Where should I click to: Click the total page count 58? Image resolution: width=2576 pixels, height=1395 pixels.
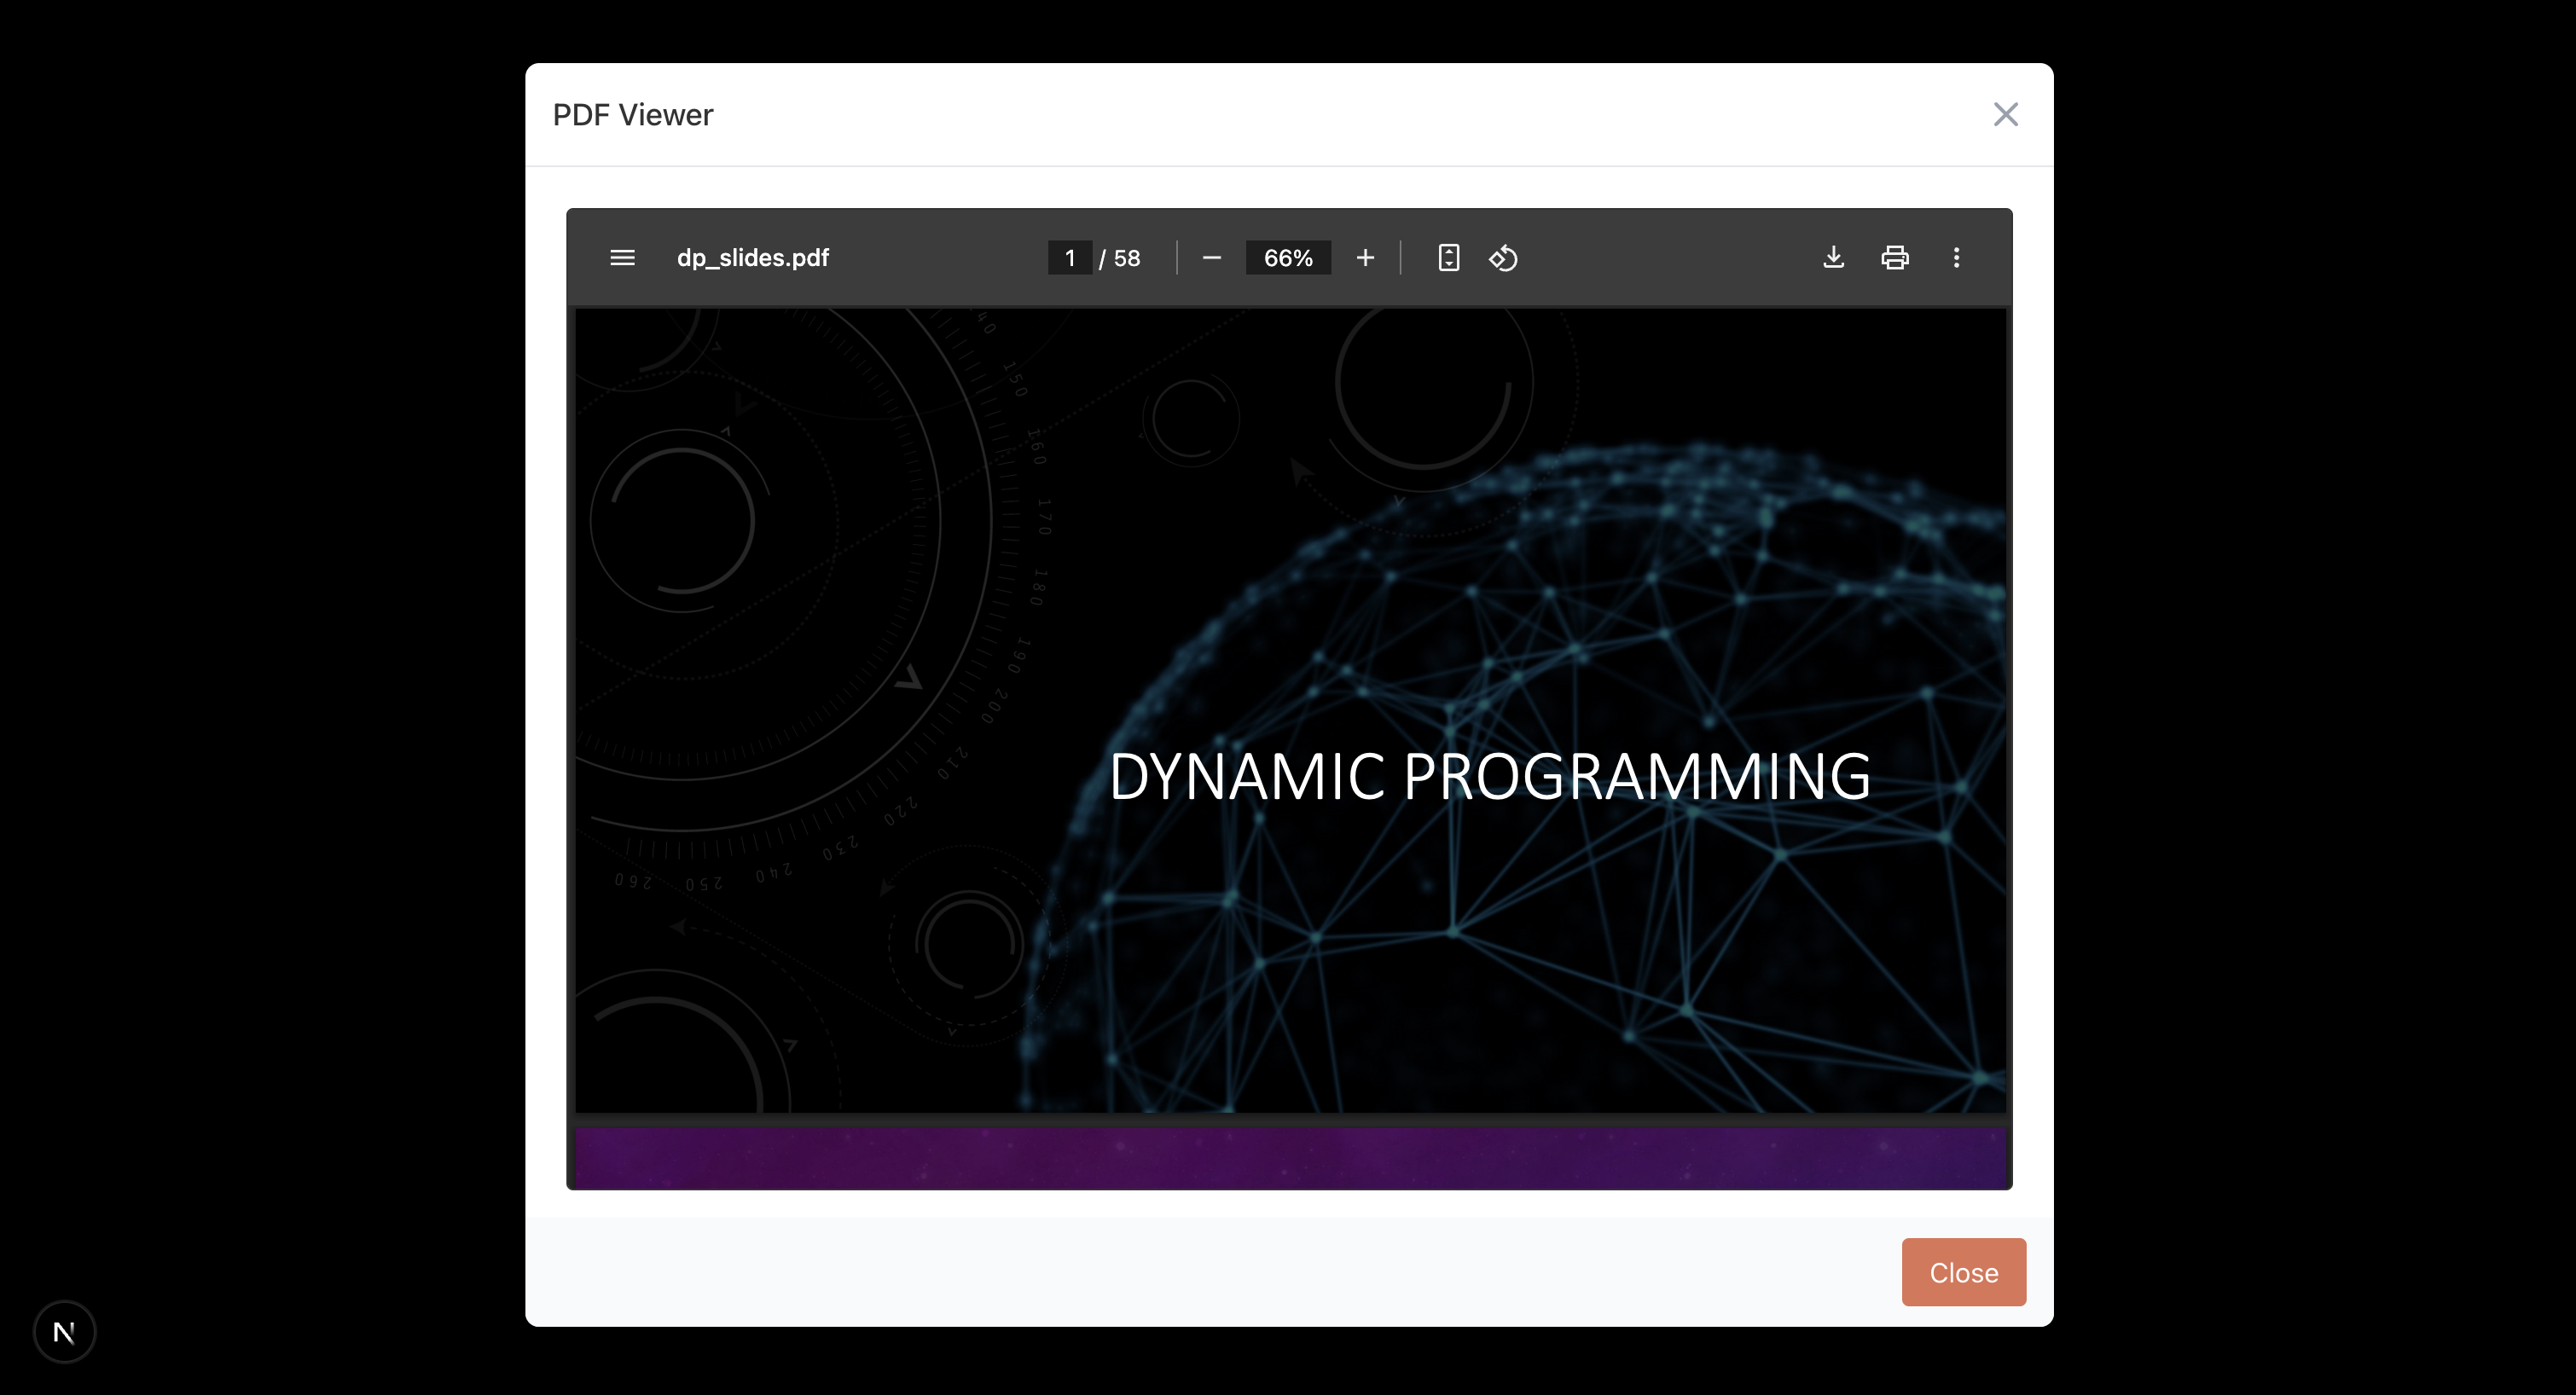(x=1126, y=259)
